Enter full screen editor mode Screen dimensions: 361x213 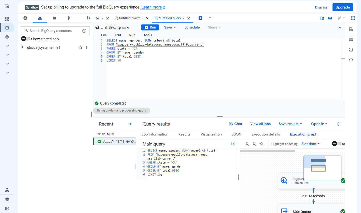point(353,18)
